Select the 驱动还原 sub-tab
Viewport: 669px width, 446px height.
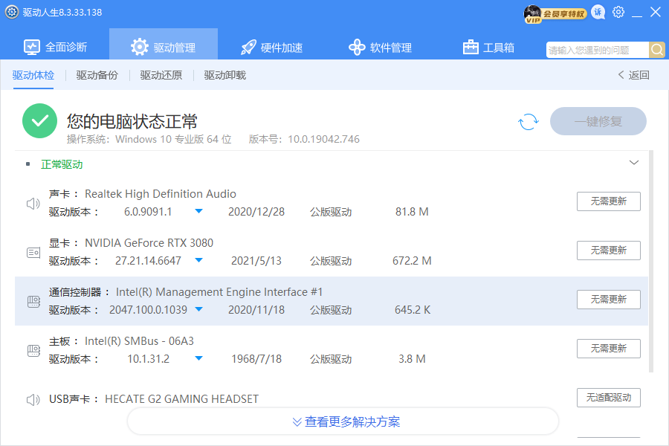tap(161, 75)
